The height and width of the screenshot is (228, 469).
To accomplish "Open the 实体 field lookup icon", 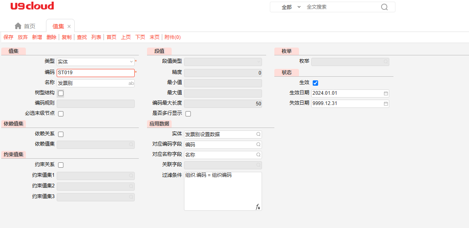I will (258, 135).
